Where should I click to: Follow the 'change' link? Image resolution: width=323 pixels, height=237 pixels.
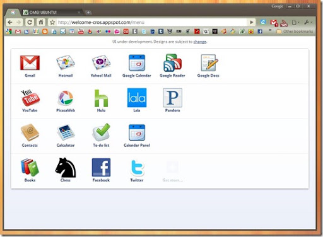coord(199,42)
